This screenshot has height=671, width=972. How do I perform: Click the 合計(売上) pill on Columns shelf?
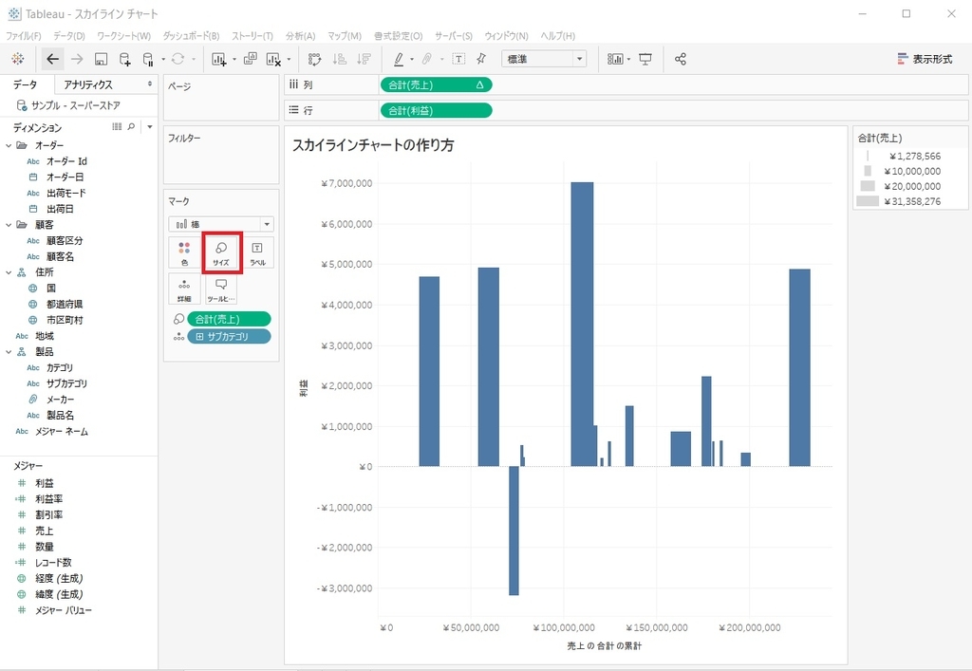tap(436, 84)
